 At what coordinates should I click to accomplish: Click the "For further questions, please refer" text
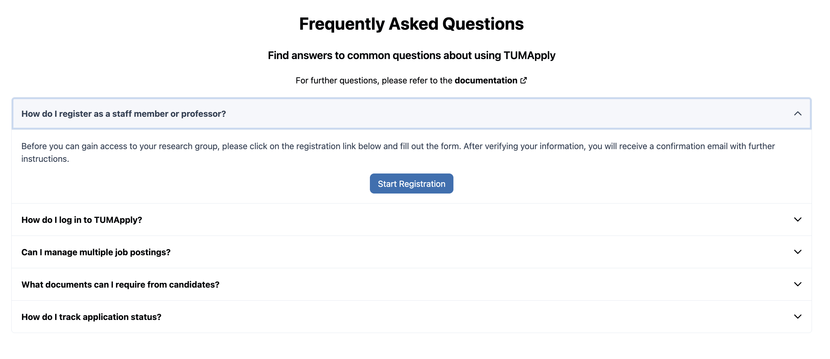point(374,80)
